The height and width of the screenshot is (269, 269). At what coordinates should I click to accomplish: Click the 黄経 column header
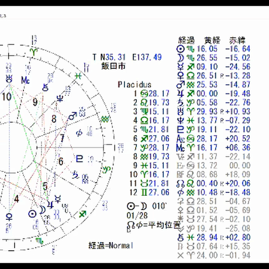click(212, 40)
